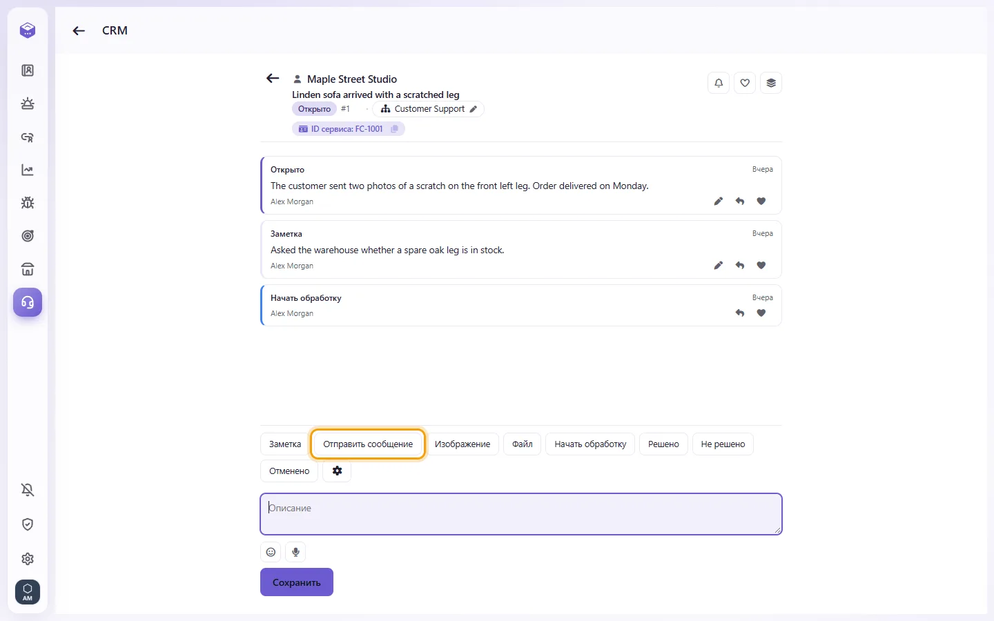The image size is (994, 621).
Task: Open the AM user avatar menu
Action: (x=28, y=592)
